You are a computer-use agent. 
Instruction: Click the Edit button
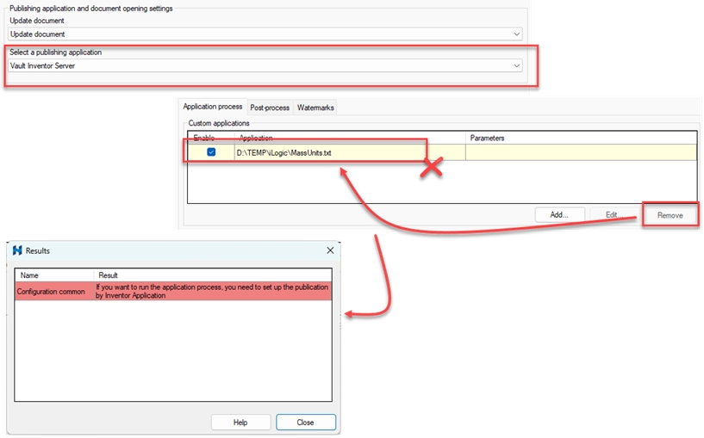[x=611, y=215]
